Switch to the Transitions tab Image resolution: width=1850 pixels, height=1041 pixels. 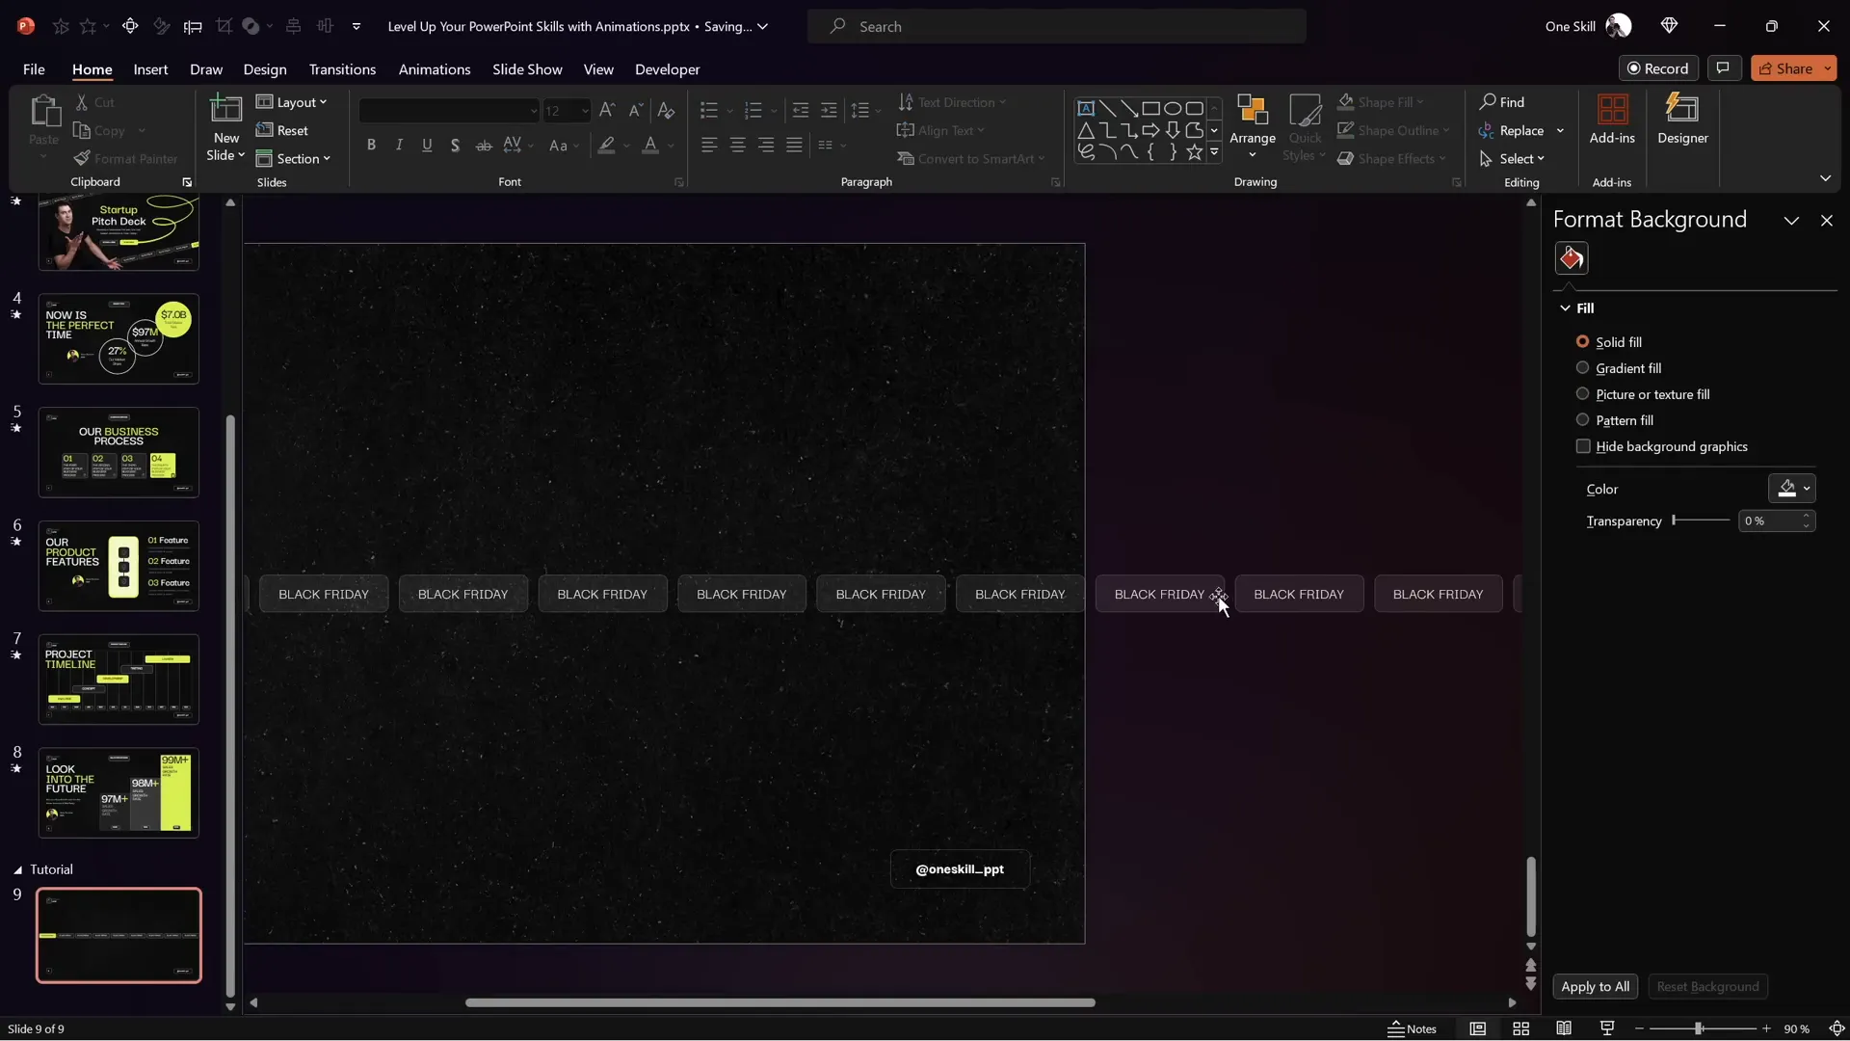click(342, 69)
